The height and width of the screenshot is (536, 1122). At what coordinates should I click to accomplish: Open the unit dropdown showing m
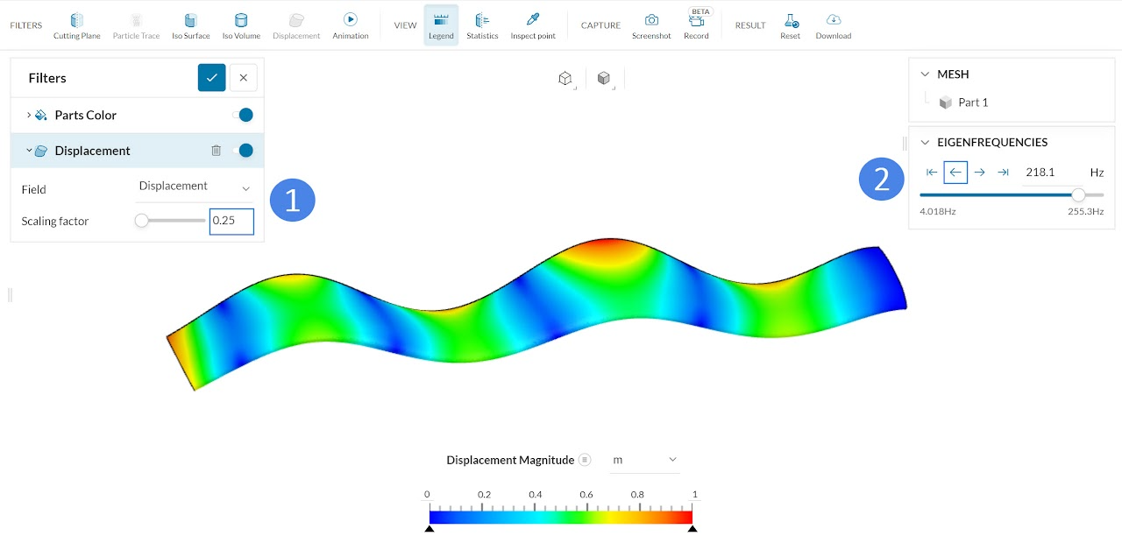click(x=645, y=460)
